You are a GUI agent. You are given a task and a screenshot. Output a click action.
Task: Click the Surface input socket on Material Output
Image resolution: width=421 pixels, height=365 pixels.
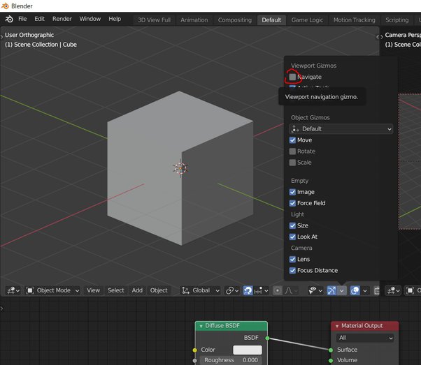pos(331,350)
